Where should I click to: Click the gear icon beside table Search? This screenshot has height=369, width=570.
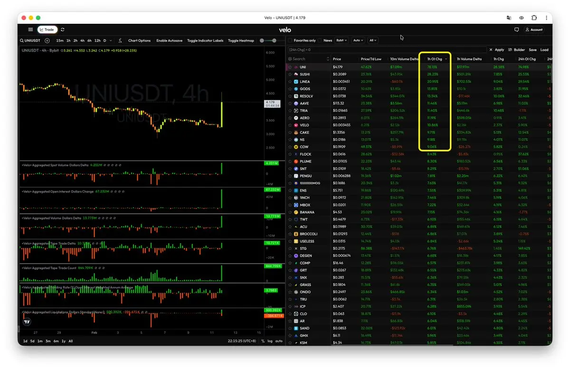pos(290,59)
